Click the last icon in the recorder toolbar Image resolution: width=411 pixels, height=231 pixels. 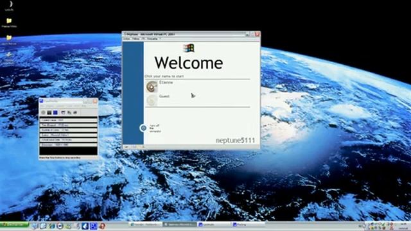tap(75, 113)
